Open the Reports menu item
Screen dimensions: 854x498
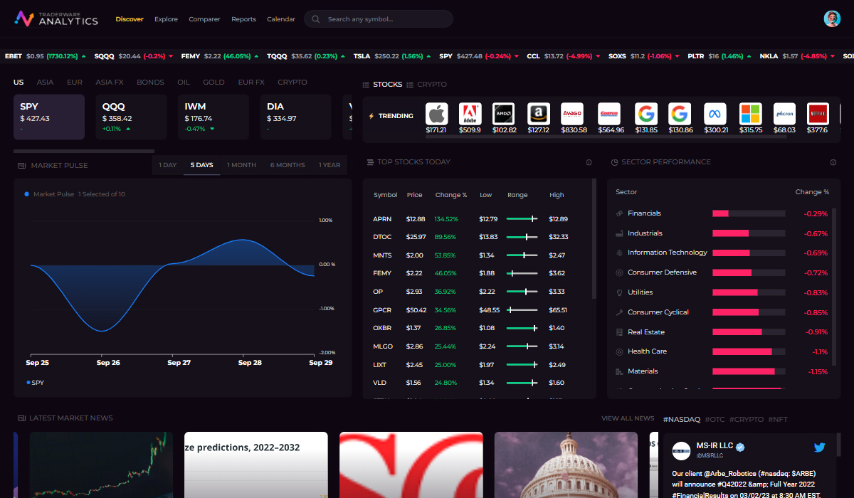click(243, 19)
